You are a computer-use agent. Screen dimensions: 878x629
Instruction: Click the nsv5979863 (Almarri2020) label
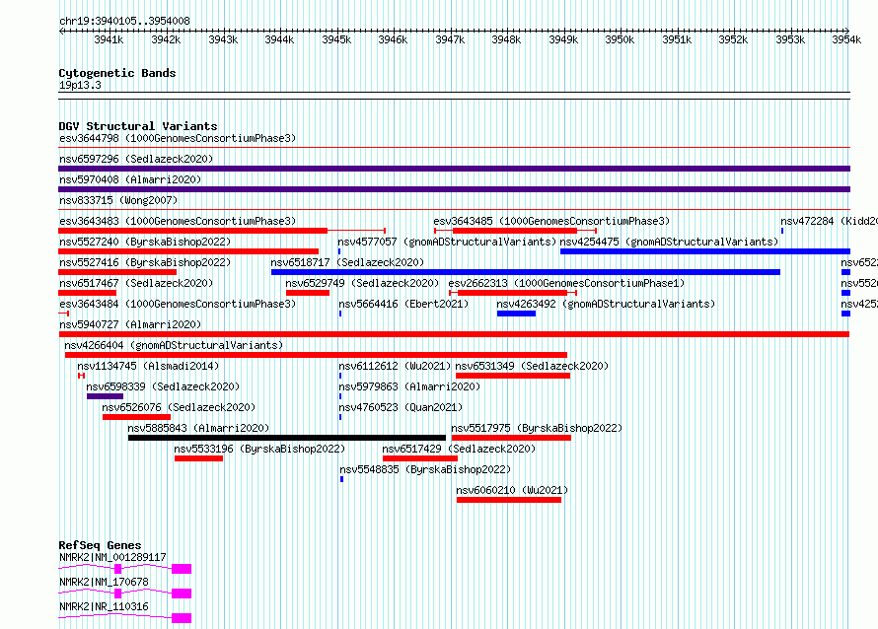(409, 386)
